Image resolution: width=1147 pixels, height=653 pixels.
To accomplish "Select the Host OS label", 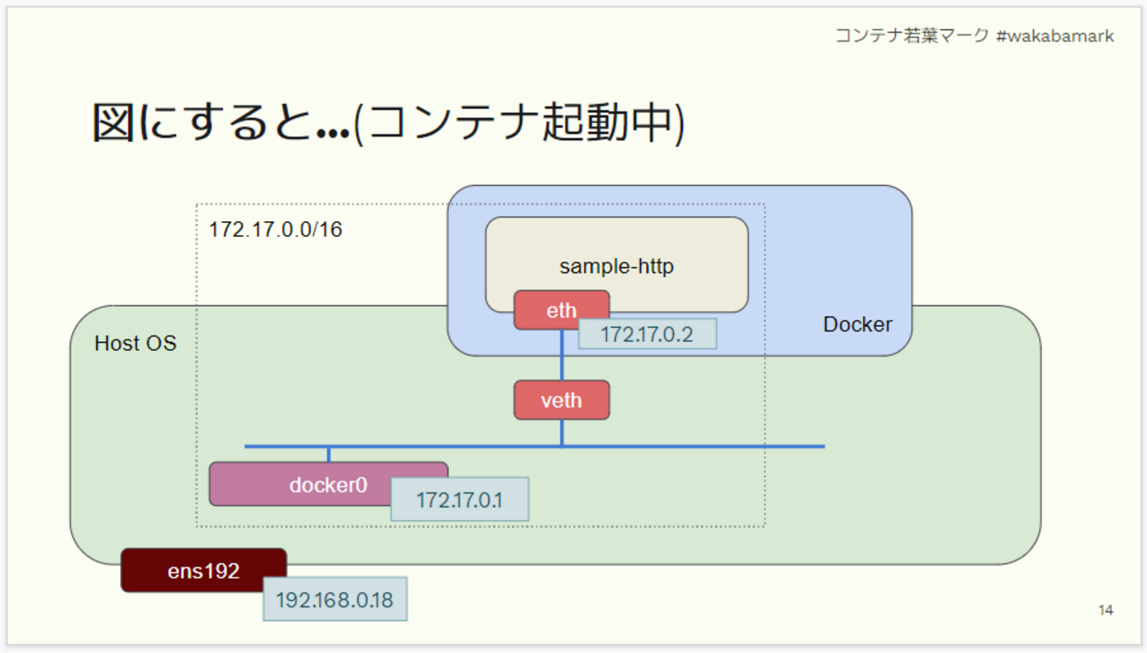I will 135,343.
